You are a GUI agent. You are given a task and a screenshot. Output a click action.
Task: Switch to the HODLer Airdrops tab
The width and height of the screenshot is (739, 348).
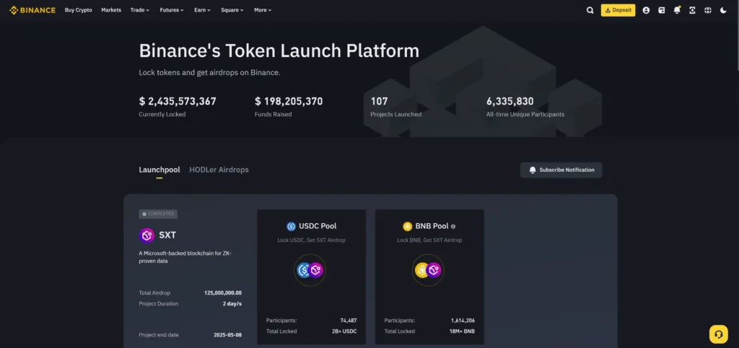(219, 170)
